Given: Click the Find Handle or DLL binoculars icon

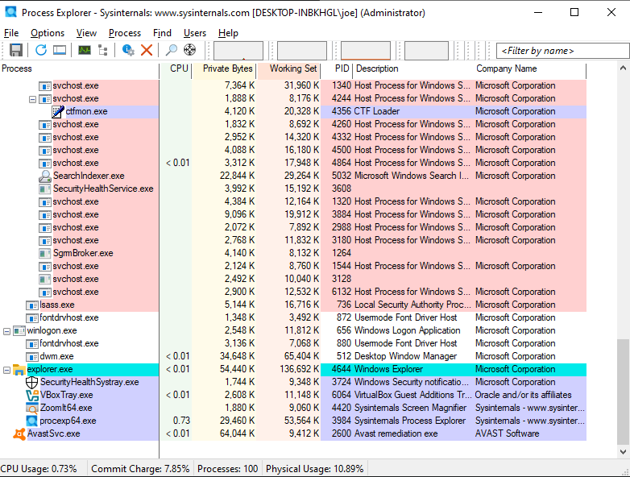Looking at the screenshot, I should click(171, 50).
